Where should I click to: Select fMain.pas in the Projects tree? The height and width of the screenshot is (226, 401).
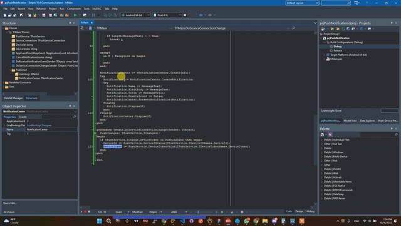336,59
